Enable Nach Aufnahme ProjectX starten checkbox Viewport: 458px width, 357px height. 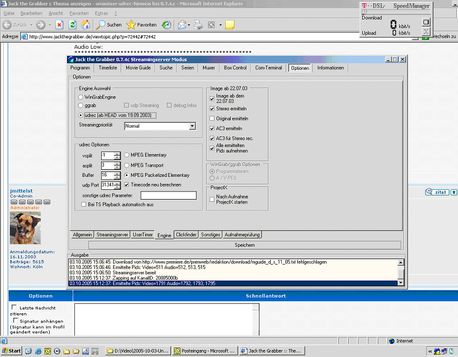(212, 200)
